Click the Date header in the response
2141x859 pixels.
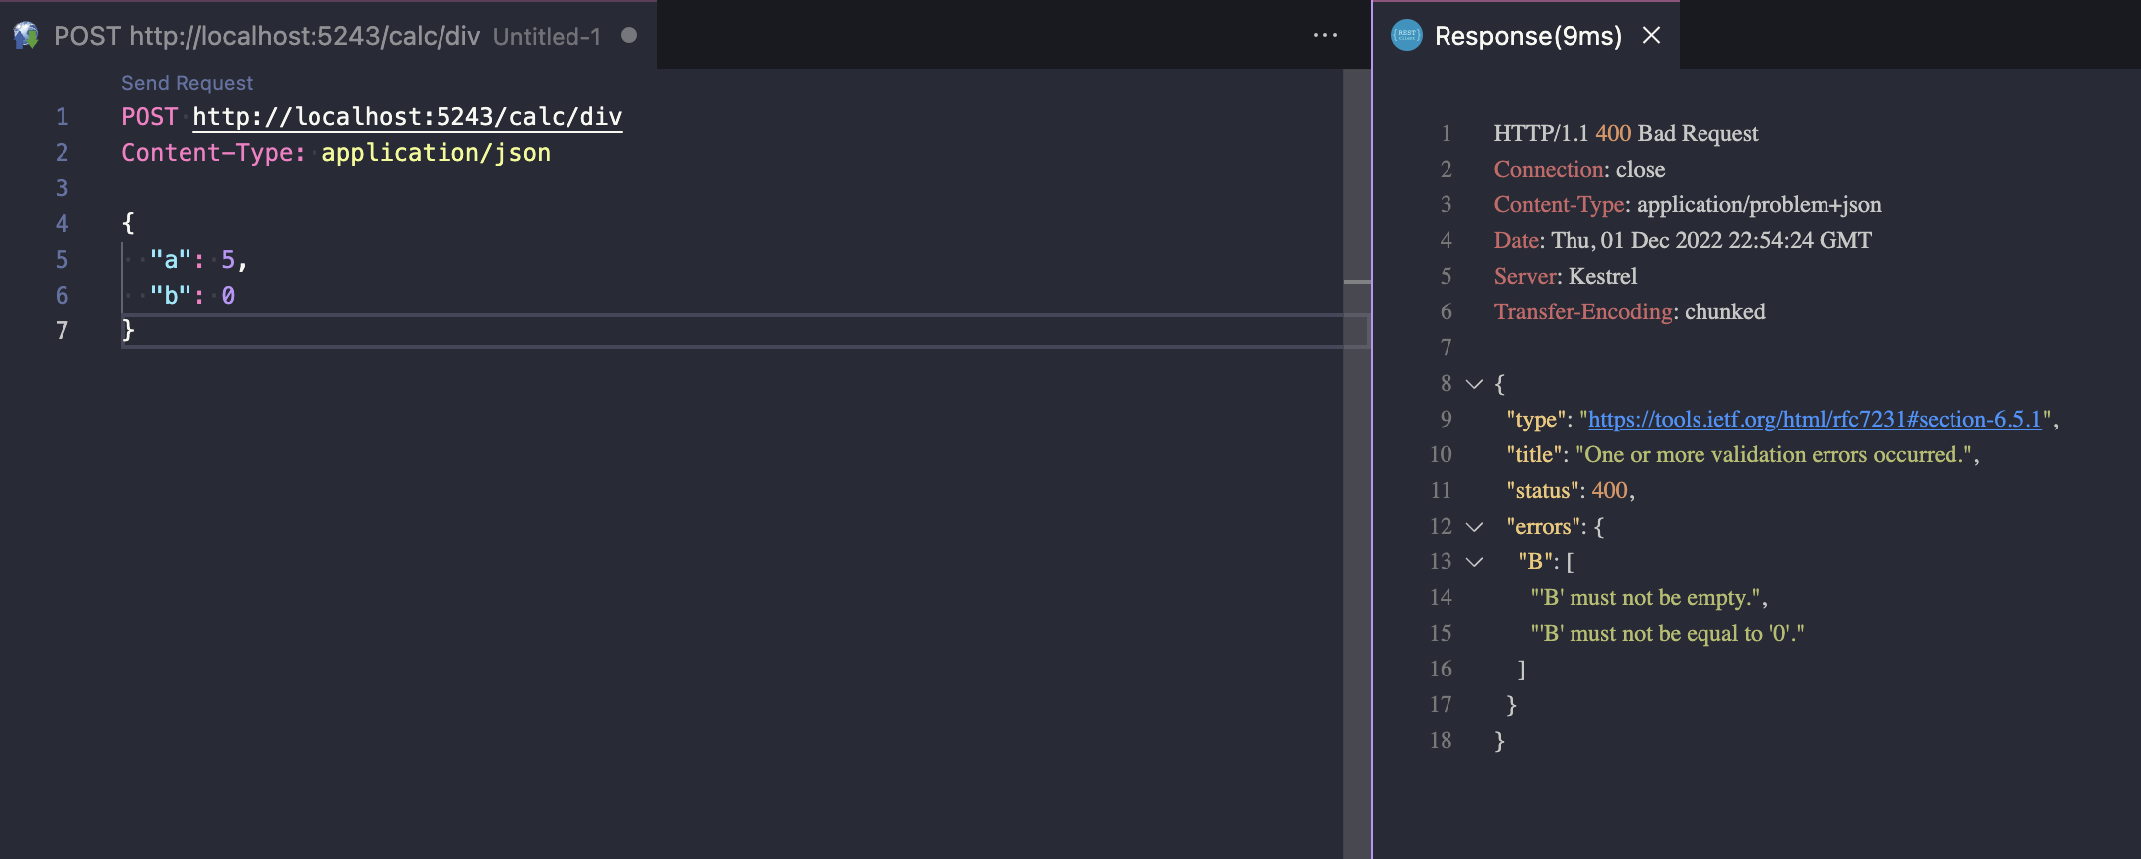(x=1683, y=240)
